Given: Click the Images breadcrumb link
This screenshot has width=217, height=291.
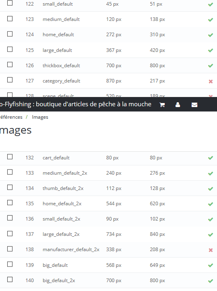Looking at the screenshot, I should tap(40, 117).
